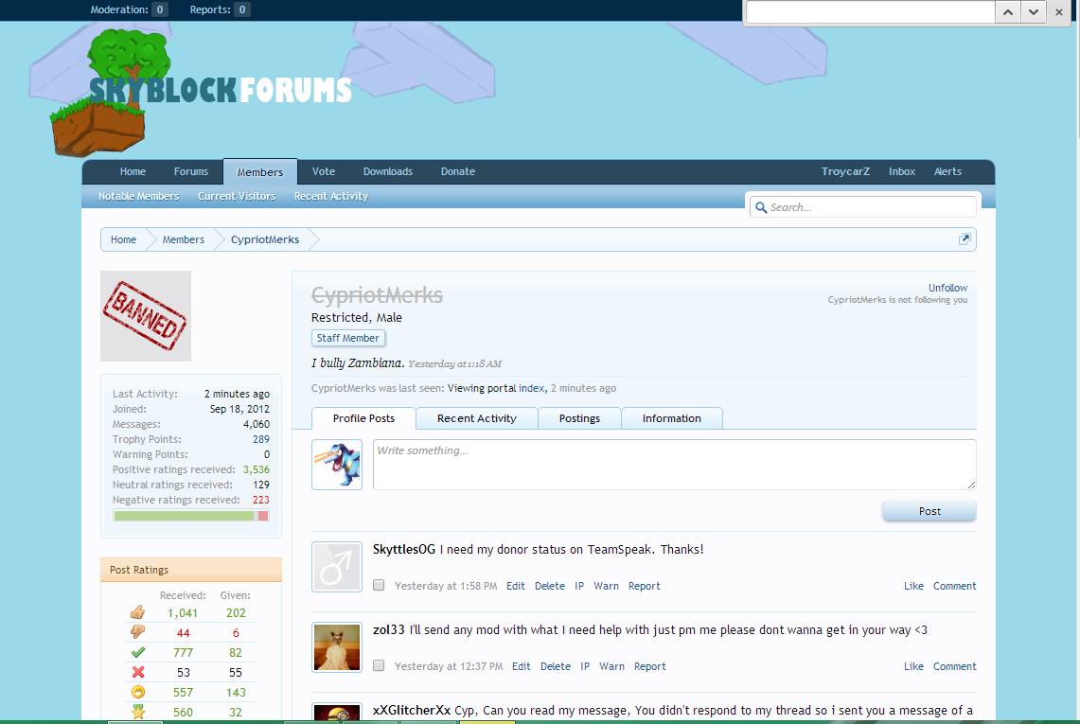
Task: Click the thumbs-up Like rating icon
Action: click(138, 612)
